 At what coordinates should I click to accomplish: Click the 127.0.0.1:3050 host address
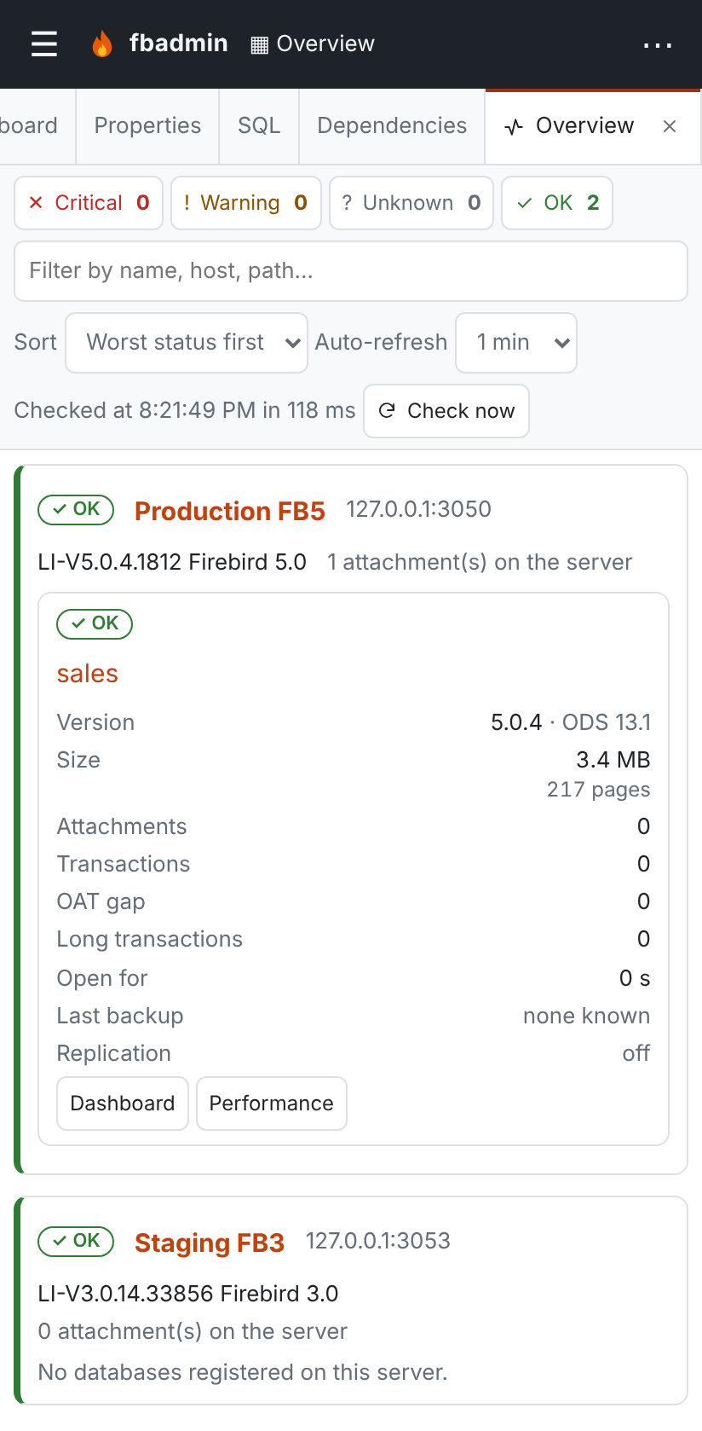pos(419,509)
